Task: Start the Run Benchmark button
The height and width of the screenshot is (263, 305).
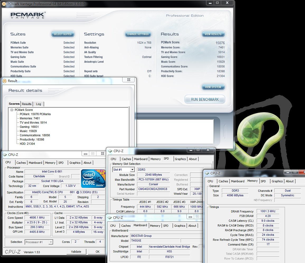Action: [x=205, y=99]
